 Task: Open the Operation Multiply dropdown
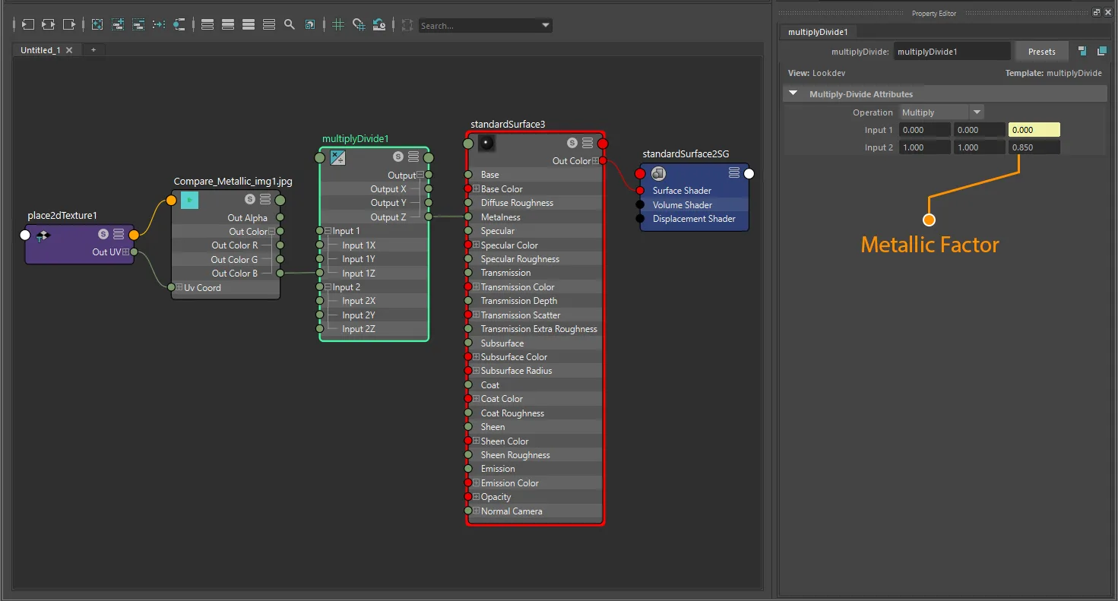[x=942, y=112]
